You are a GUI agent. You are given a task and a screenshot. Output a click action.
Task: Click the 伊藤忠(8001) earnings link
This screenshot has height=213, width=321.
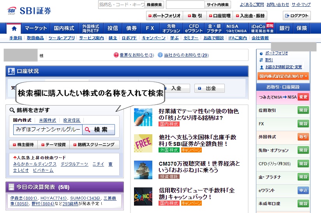point(23,198)
